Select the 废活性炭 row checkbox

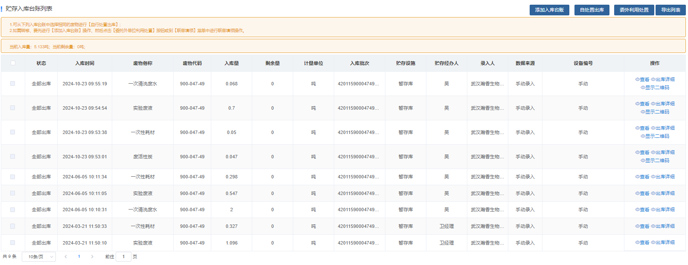pos(13,157)
